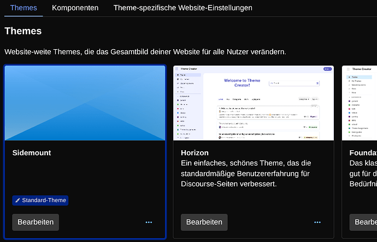Open Theme-spezifische Website-Einstellungen tab
Viewport: 377px width, 242px height.
tap(182, 8)
